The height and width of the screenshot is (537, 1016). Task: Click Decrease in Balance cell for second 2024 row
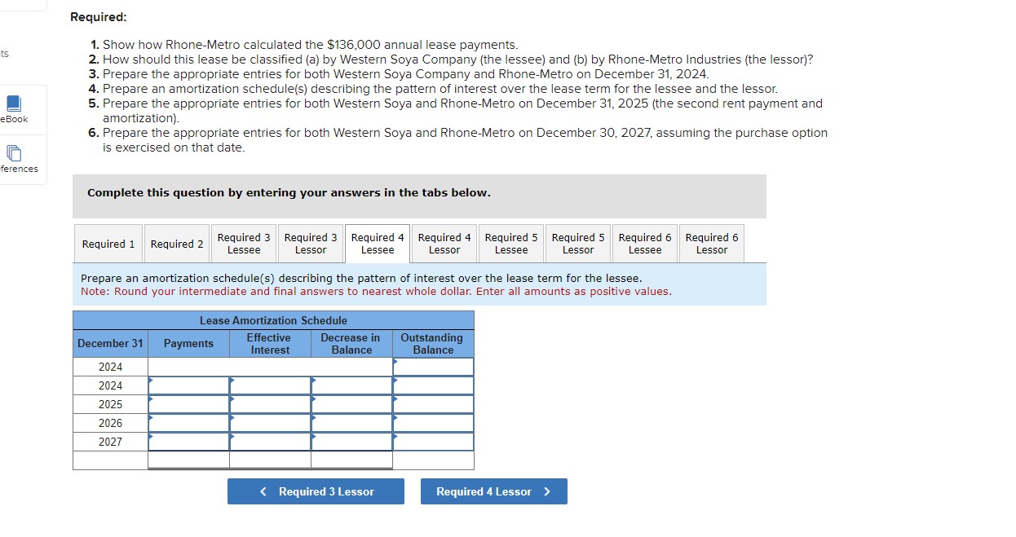click(x=351, y=385)
